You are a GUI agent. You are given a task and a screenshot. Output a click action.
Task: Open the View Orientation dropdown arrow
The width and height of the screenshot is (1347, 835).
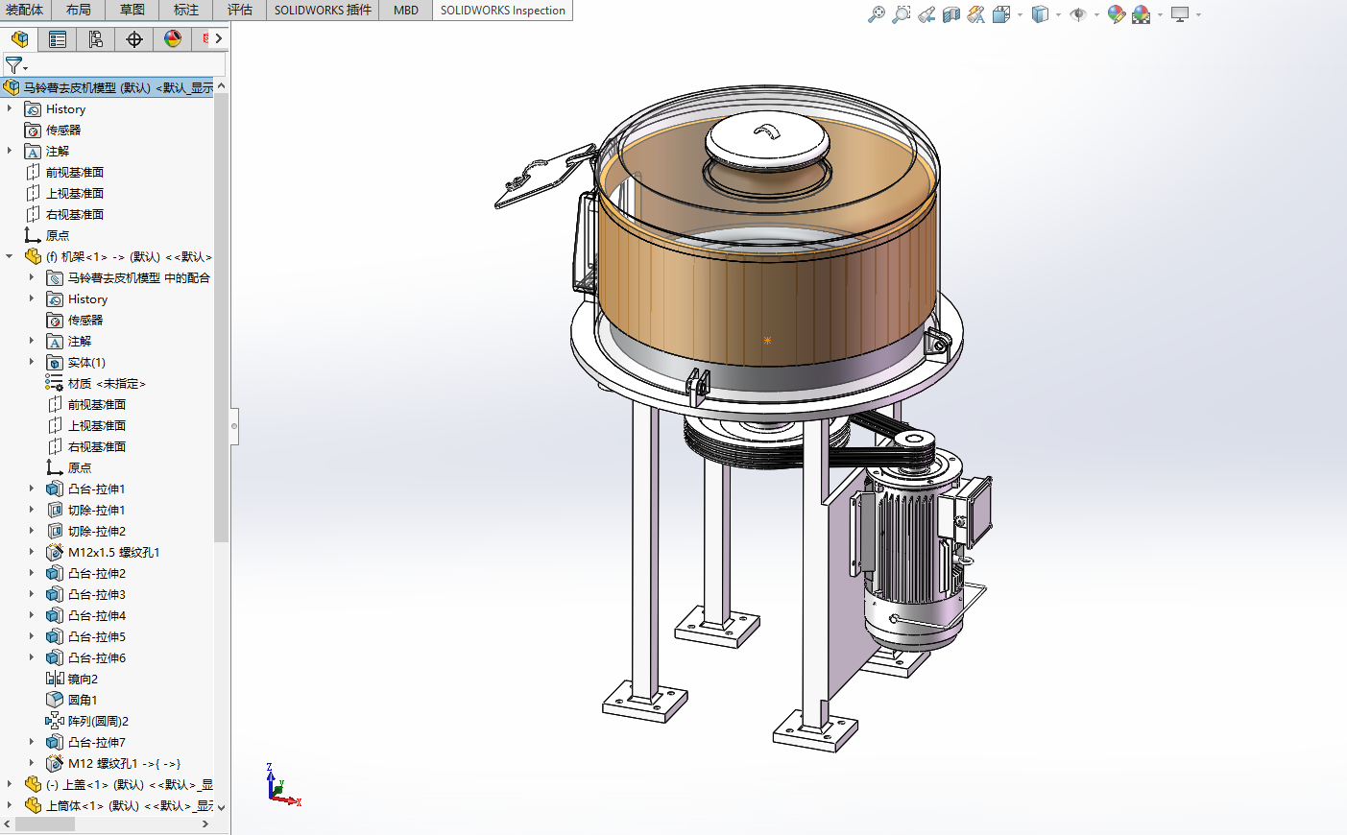click(1020, 14)
